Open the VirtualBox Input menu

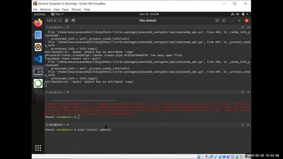[65, 10]
